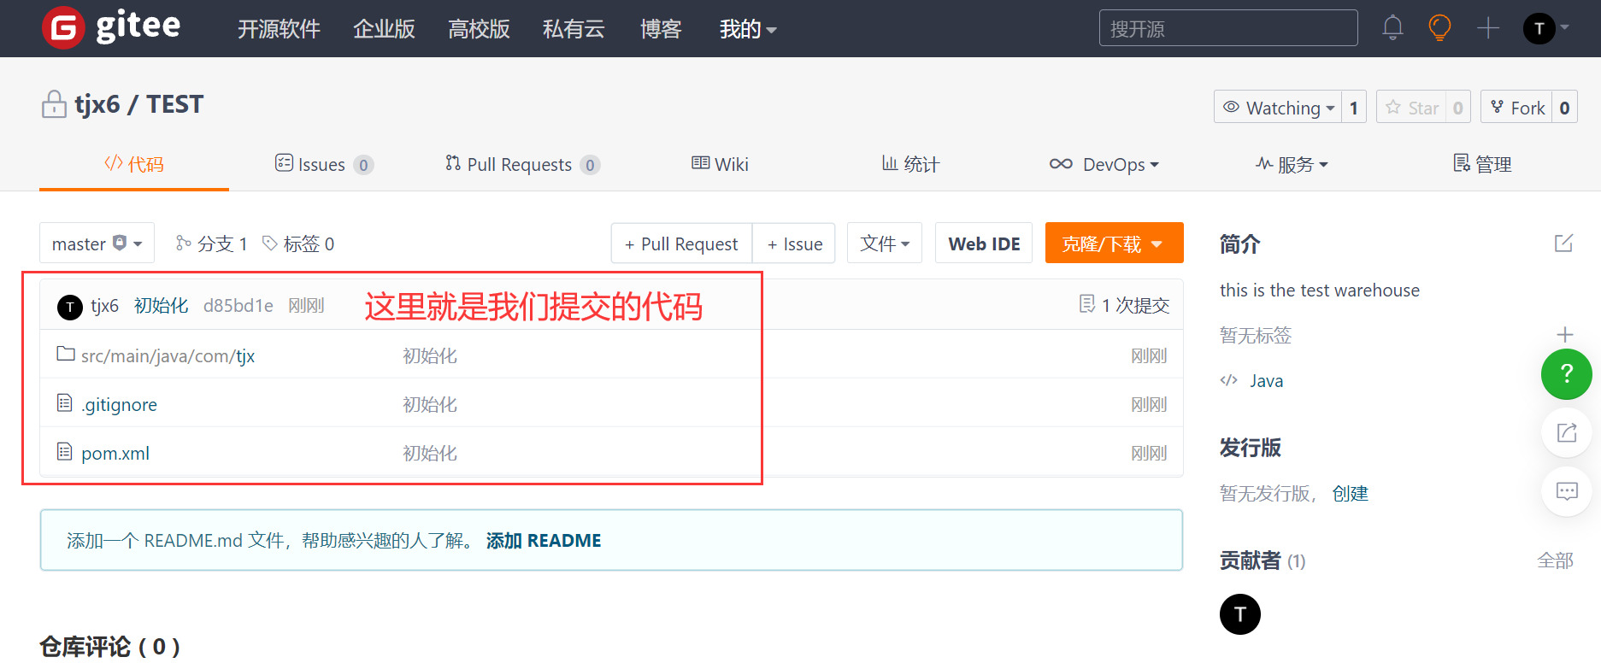View the 1 次提交 commit history
1601x663 pixels.
(1124, 305)
